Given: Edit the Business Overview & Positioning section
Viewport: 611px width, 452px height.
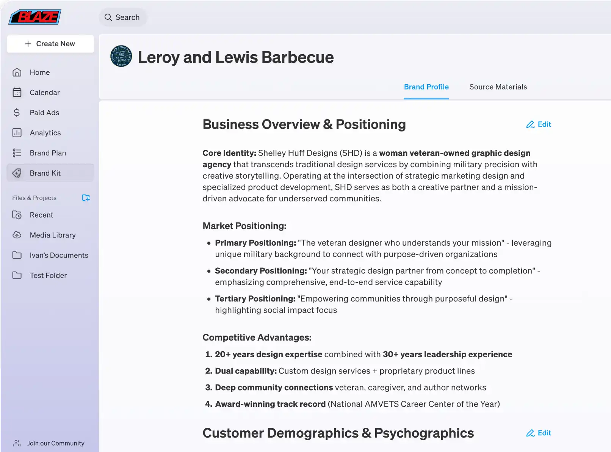Looking at the screenshot, I should point(539,124).
